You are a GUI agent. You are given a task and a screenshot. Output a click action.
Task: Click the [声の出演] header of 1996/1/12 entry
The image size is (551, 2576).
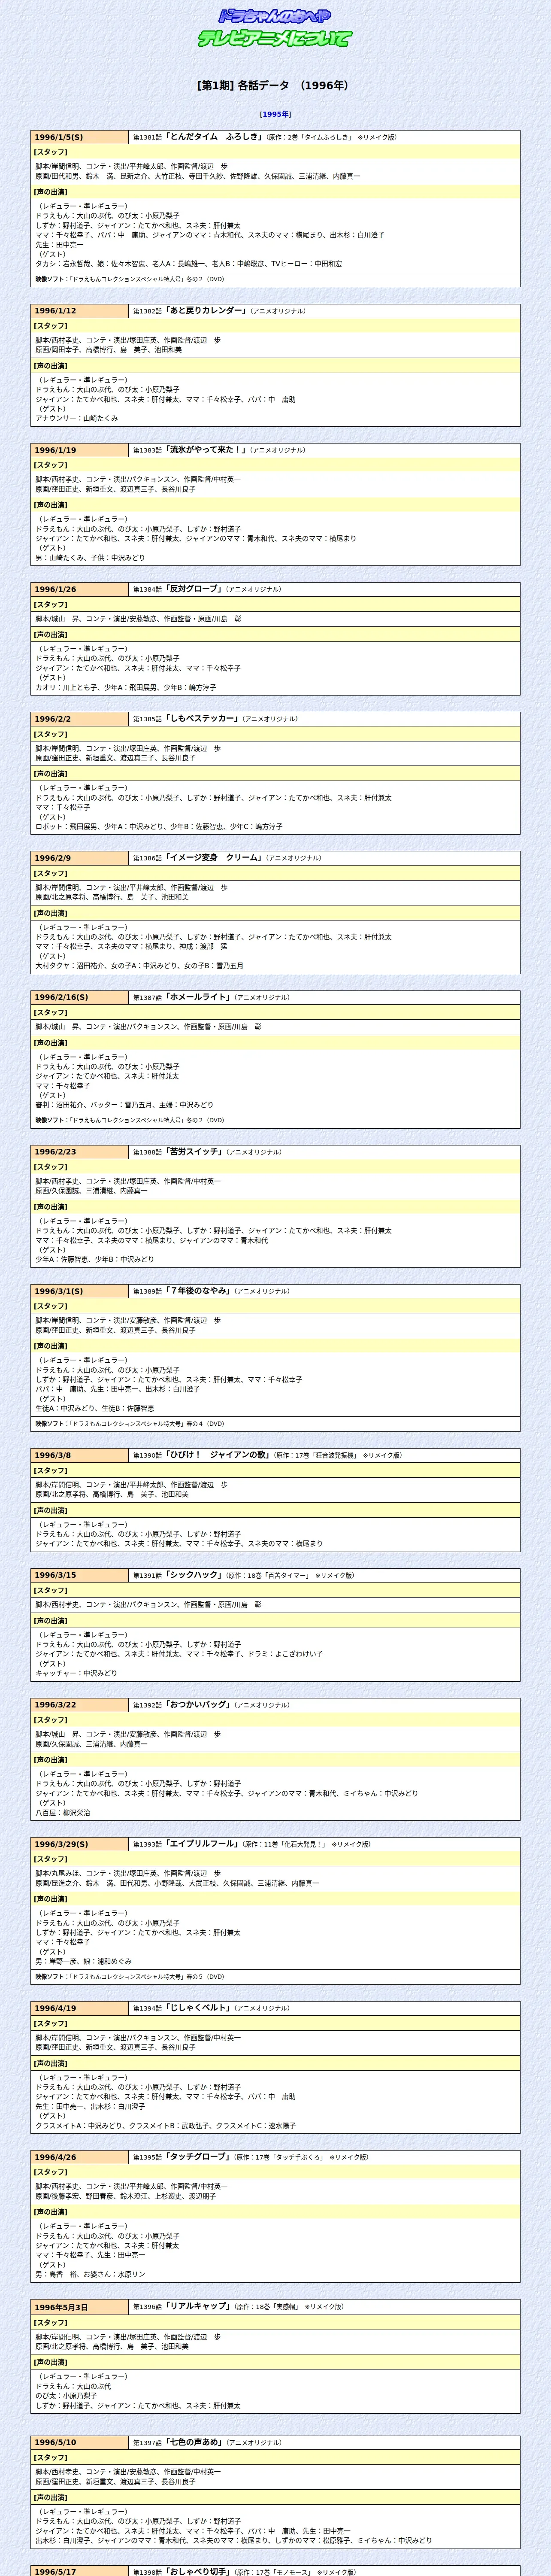click(275, 366)
